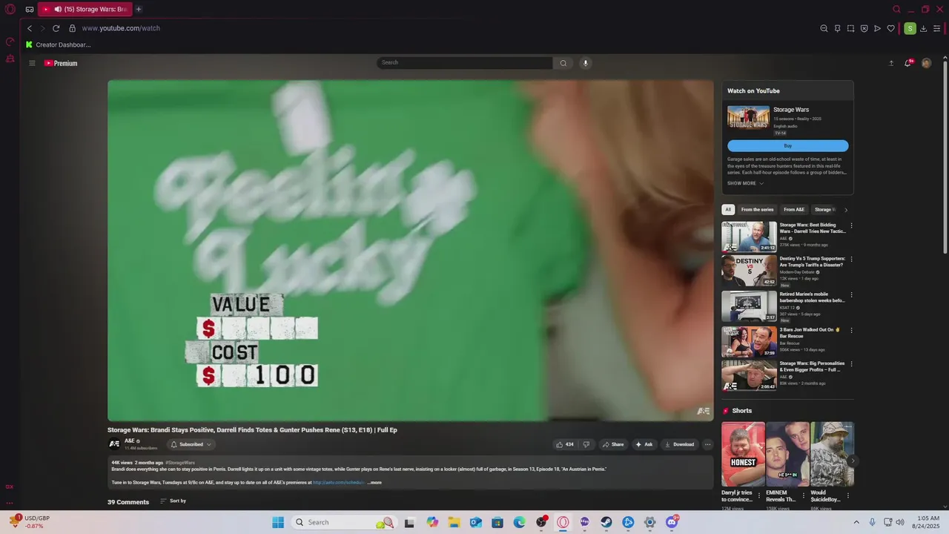Click the zoom out magnifier in address bar
The width and height of the screenshot is (949, 534).
[824, 28]
